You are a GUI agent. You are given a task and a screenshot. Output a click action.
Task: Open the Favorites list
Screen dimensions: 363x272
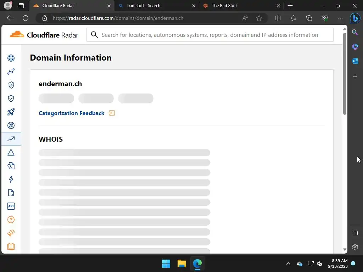coord(293,18)
